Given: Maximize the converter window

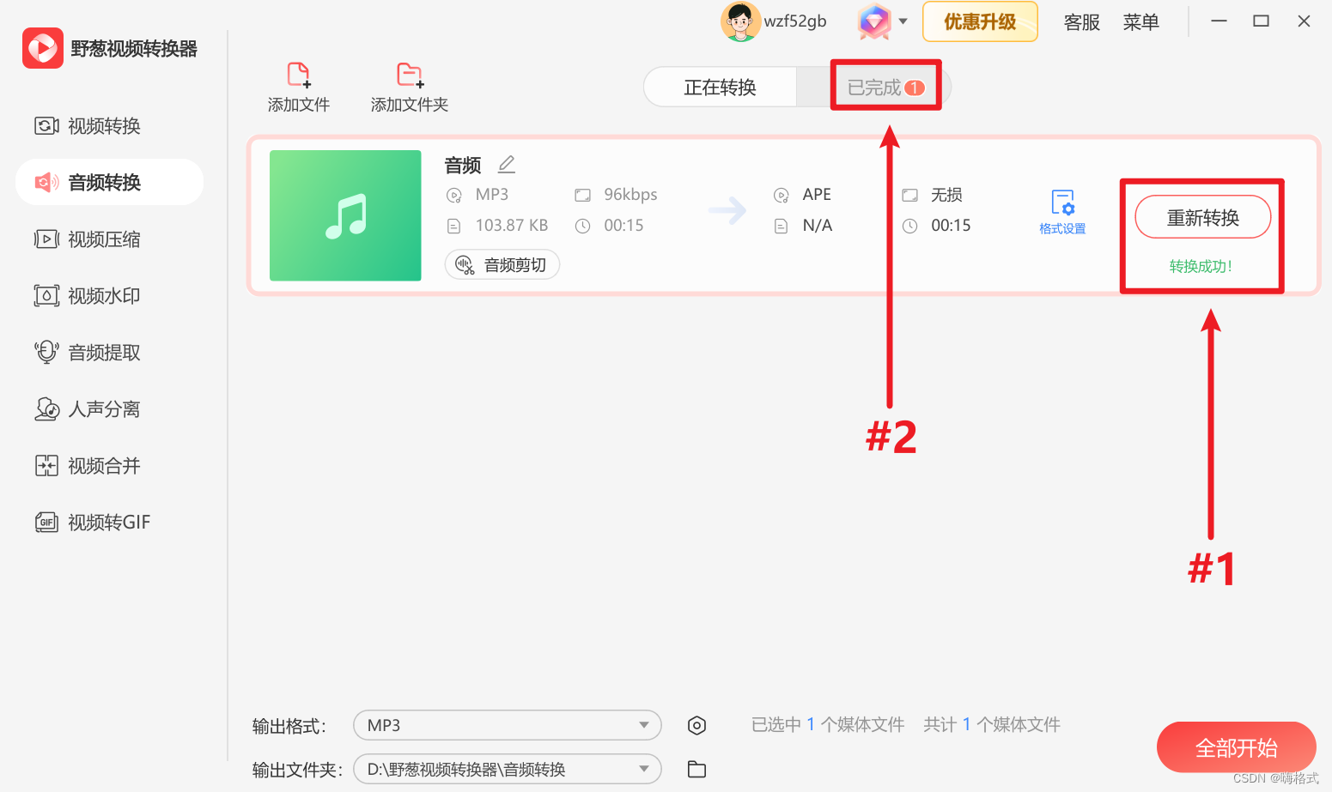Looking at the screenshot, I should coord(1261,21).
